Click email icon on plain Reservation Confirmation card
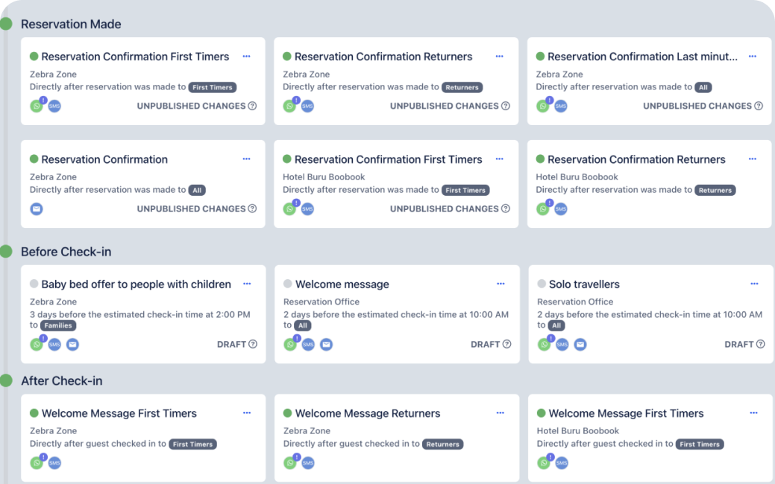The image size is (775, 484). 37,208
